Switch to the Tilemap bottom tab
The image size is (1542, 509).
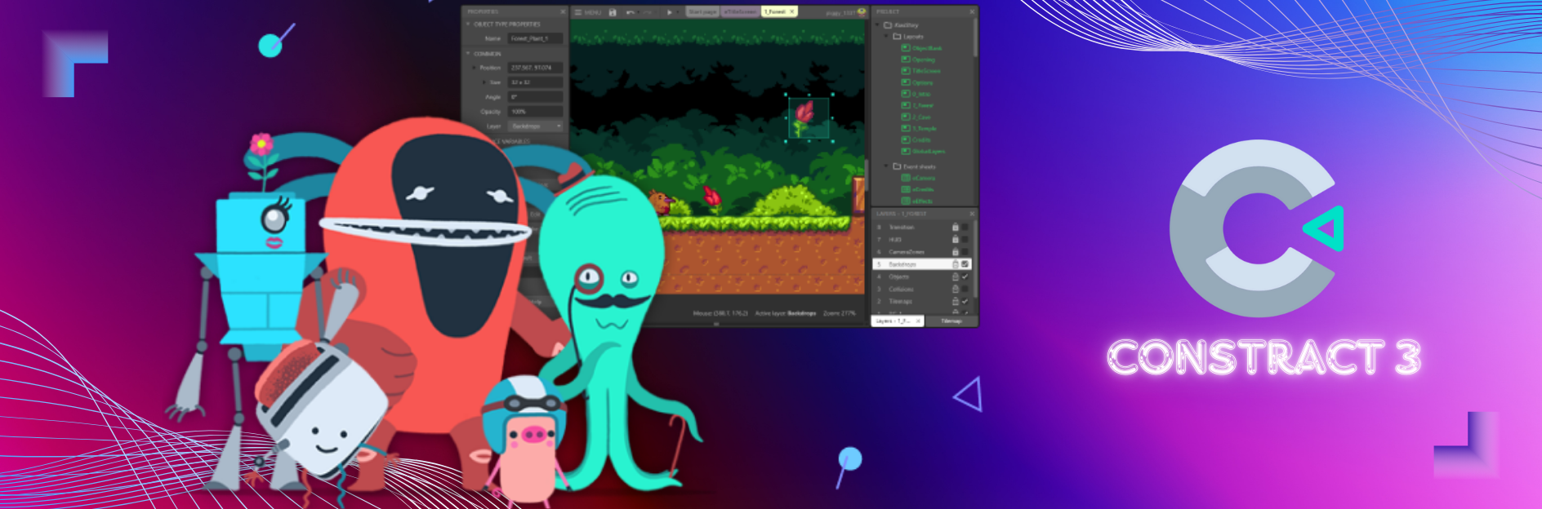tap(951, 321)
